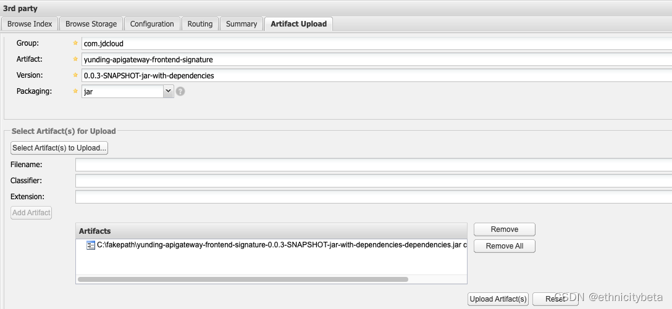Viewport: 672px width, 309px height.
Task: Click the Group field containing com.jdcloud
Action: (x=377, y=43)
